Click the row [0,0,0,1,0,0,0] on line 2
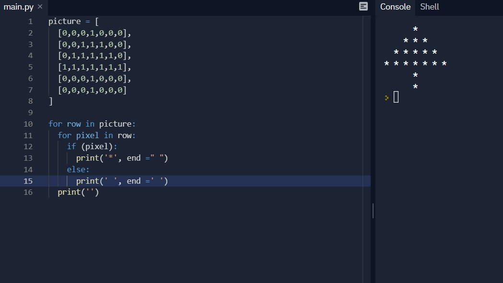Viewport: 503px width, 283px height. point(94,33)
